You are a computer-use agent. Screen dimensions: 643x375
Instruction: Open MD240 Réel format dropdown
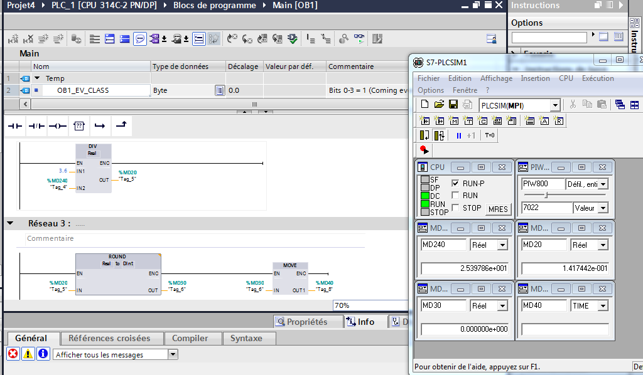point(502,245)
